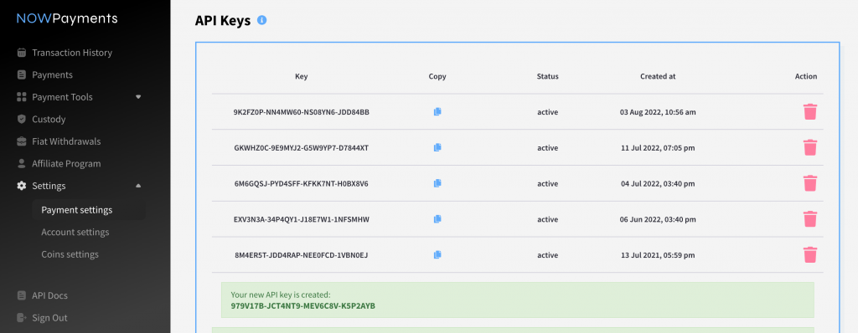
Task: Click the info icon beside API Keys
Action: coord(261,21)
